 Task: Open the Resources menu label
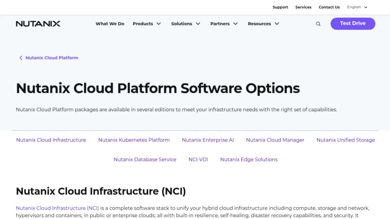[259, 23]
